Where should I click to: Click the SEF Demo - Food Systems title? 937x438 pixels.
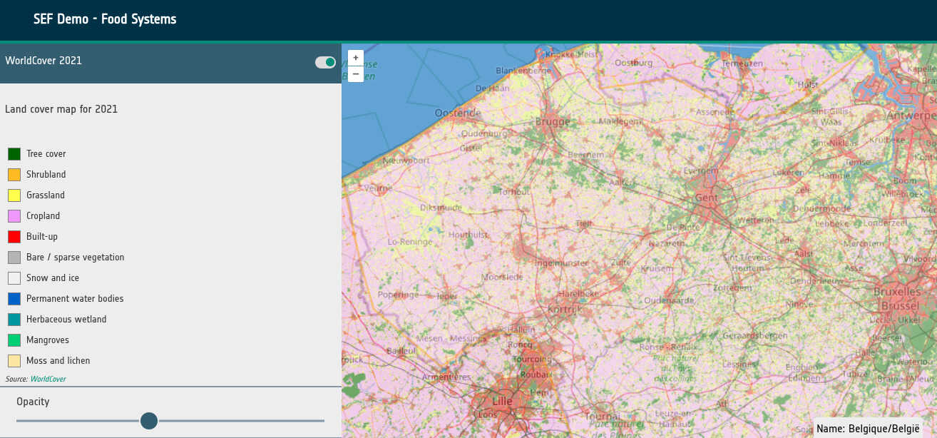(105, 19)
